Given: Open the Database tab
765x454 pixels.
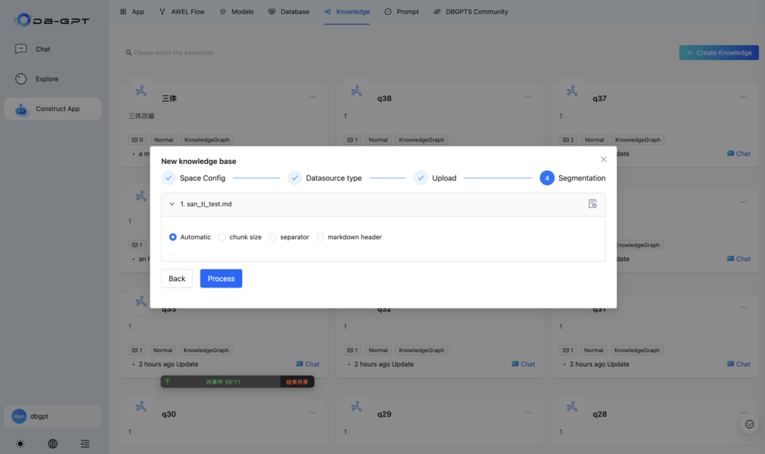Looking at the screenshot, I should click(289, 12).
